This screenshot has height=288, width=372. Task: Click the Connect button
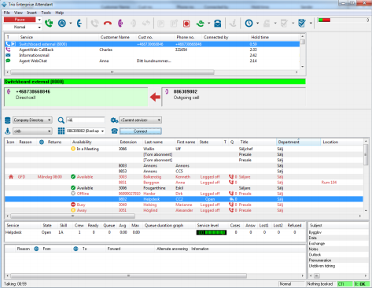141,131
